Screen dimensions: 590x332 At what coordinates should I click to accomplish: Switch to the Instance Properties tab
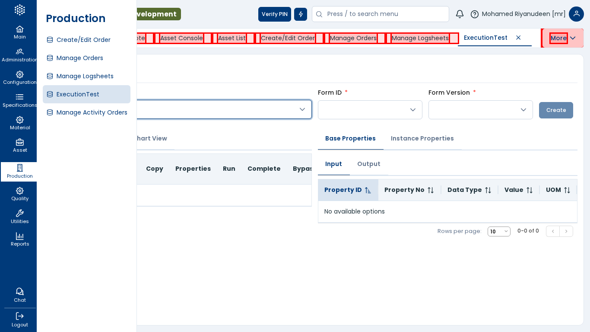tap(422, 138)
